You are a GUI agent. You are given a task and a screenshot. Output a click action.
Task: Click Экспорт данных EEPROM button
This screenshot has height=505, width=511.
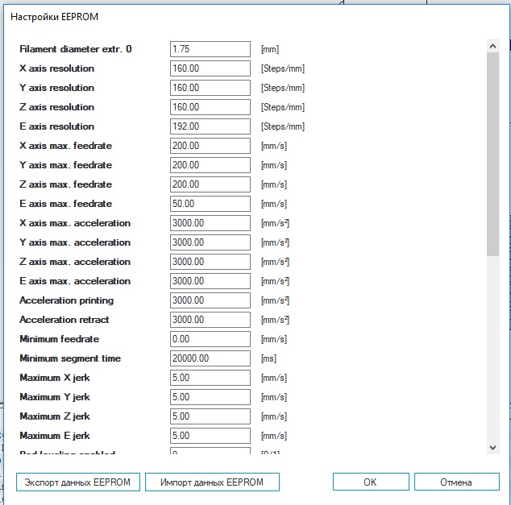pos(78,482)
